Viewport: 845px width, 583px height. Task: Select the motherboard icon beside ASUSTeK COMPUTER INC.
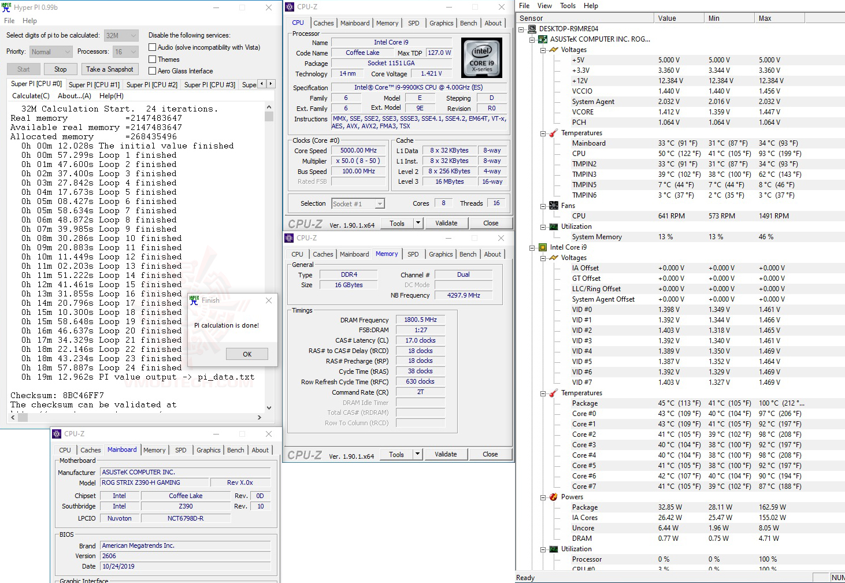[543, 39]
